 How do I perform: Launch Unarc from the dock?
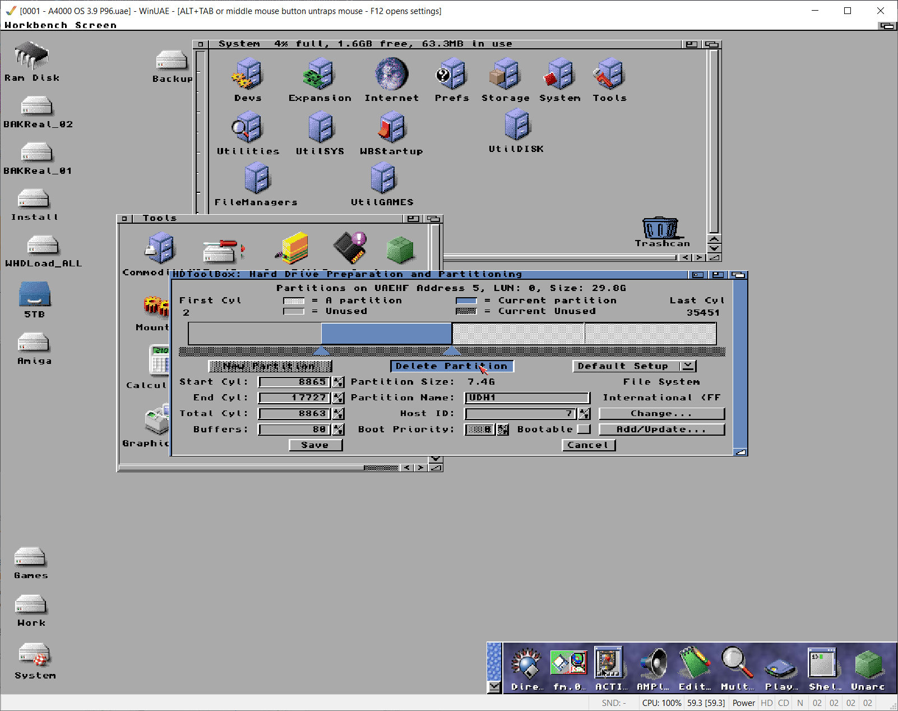(868, 663)
